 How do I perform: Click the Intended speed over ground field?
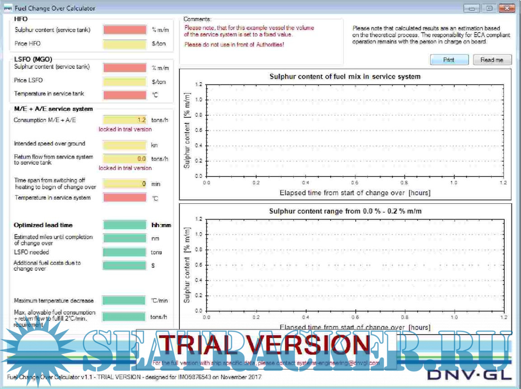coord(125,145)
